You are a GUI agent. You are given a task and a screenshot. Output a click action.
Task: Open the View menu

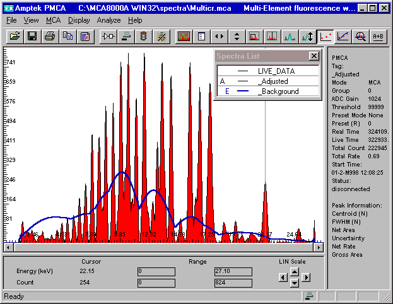(x=31, y=20)
